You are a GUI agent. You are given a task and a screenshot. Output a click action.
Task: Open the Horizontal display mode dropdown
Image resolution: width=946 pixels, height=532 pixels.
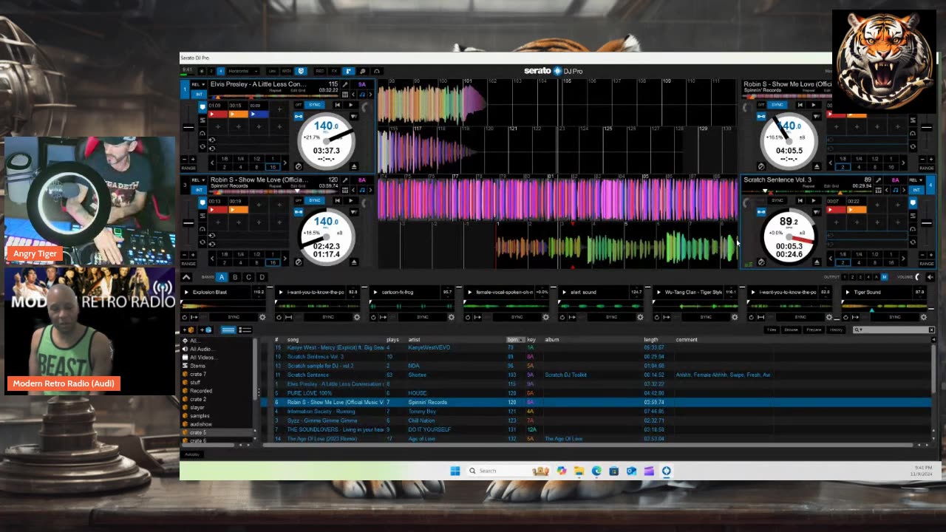[243, 71]
